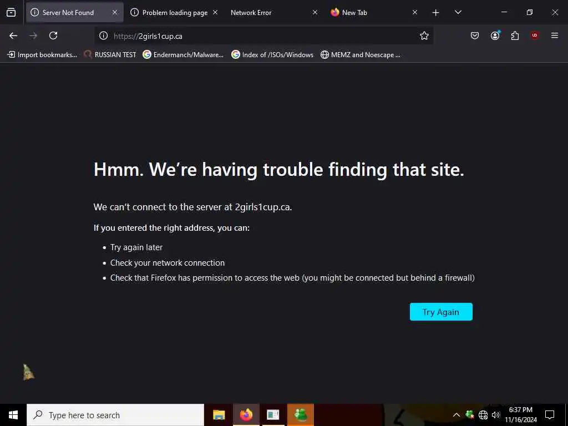Image resolution: width=568 pixels, height=426 pixels.
Task: Close the Server Not Found tab
Action: [x=115, y=12]
